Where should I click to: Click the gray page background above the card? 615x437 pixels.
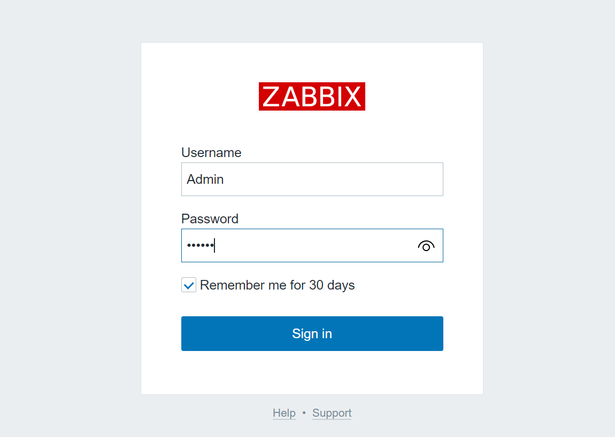pyautogui.click(x=312, y=20)
